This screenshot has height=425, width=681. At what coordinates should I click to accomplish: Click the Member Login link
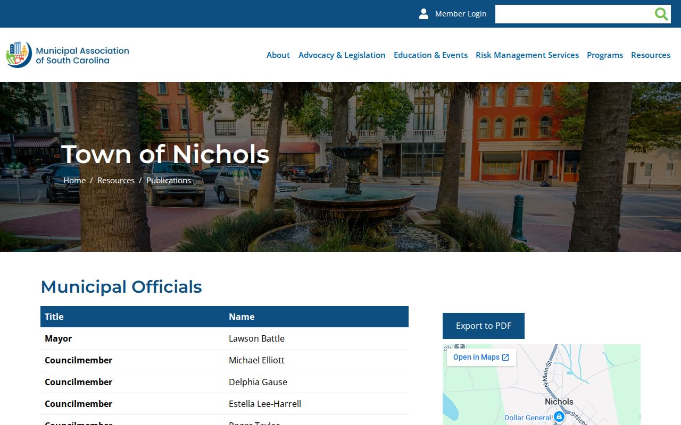(x=461, y=14)
